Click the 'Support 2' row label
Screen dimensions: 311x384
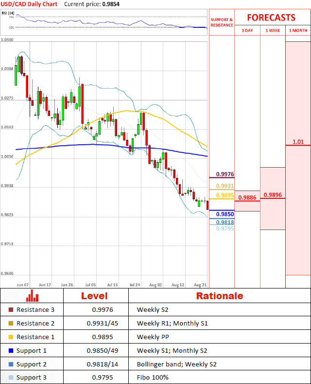click(31, 365)
